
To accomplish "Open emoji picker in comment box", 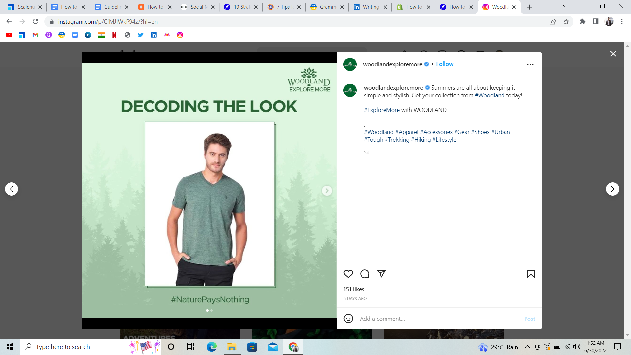I will tap(348, 319).
